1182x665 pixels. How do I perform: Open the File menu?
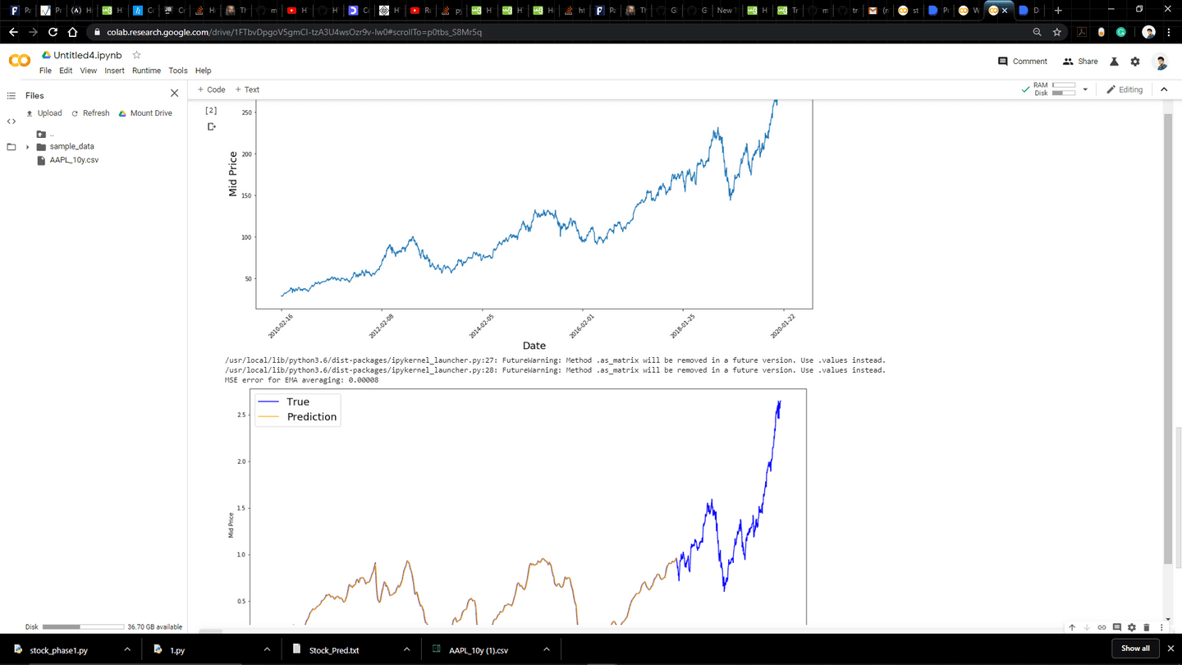pos(46,71)
